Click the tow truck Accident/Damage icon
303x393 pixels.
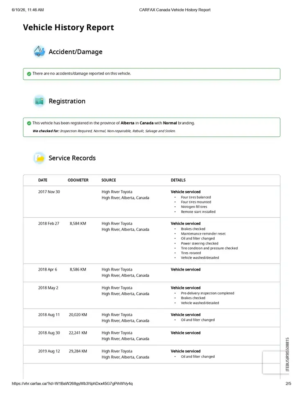tap(39, 52)
